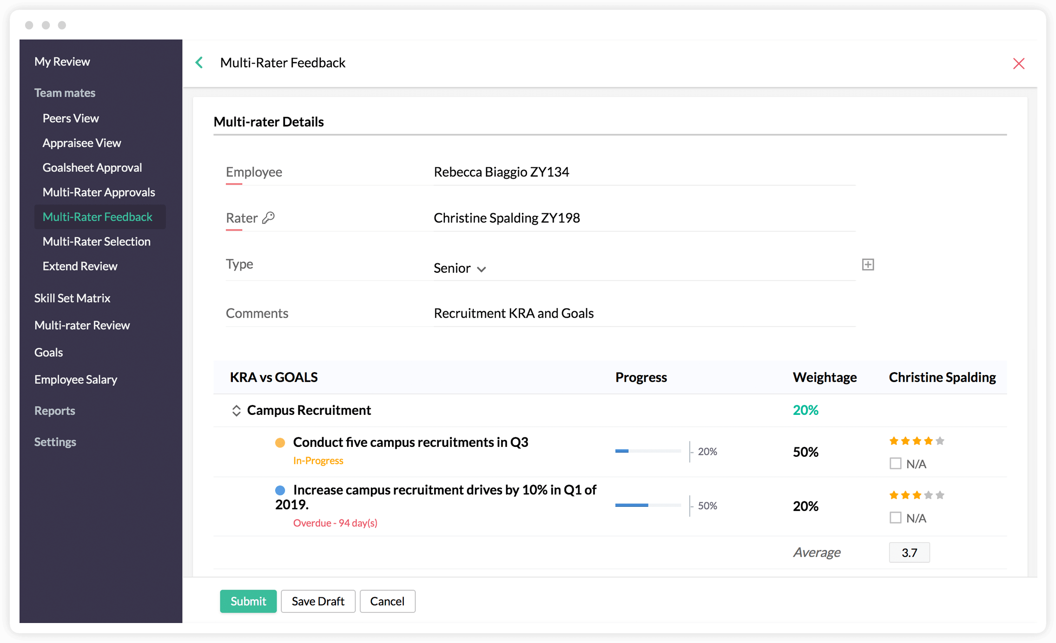Click Increase campus recruitment drives goal title
1056x643 pixels.
click(436, 497)
